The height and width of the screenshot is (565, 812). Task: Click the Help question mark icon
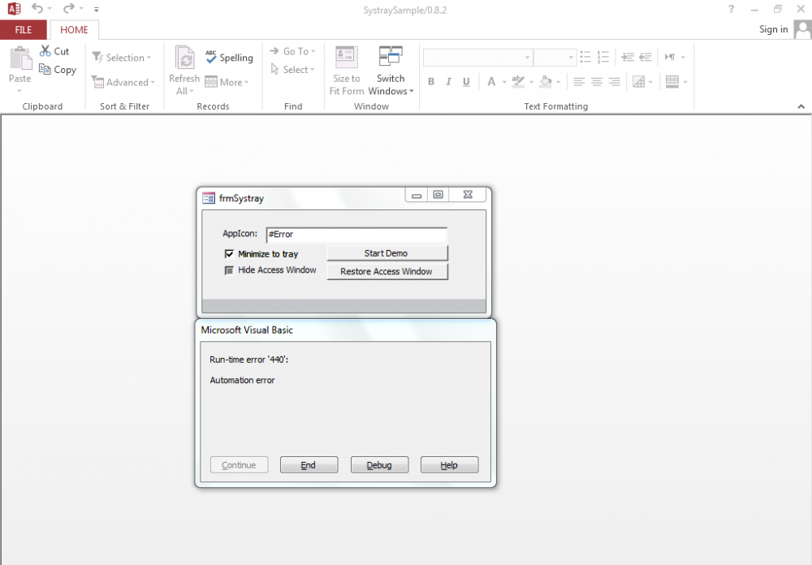click(732, 9)
